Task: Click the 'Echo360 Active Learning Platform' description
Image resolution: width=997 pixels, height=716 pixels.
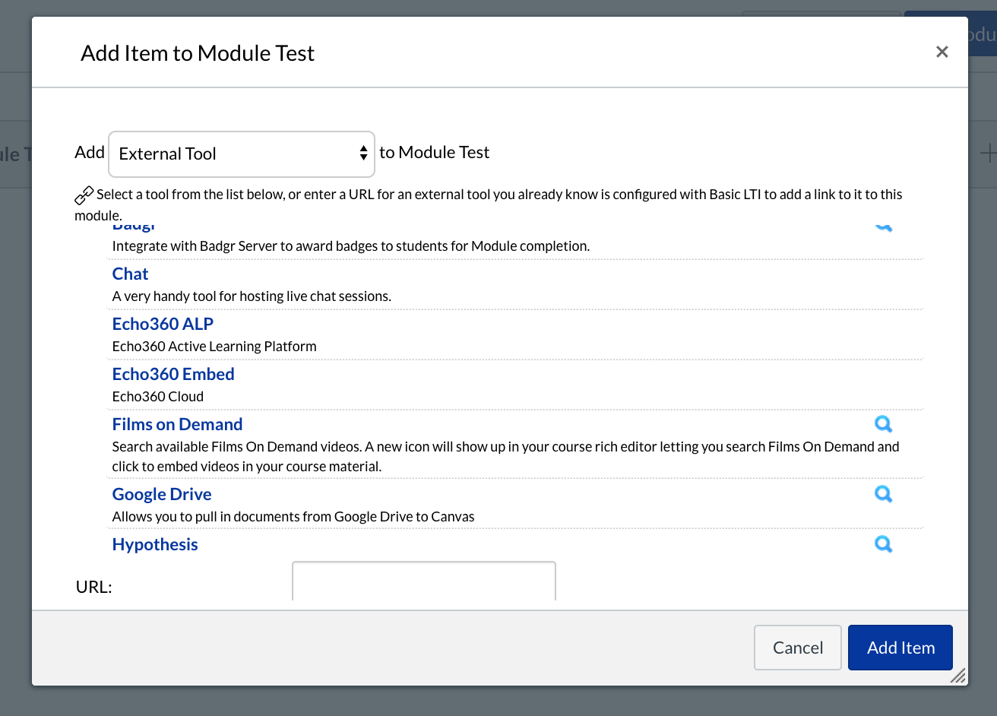Action: coord(214,347)
